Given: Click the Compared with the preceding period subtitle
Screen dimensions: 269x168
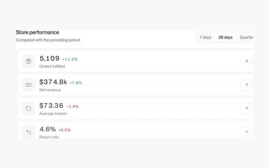Looking at the screenshot, I should tap(48, 40).
